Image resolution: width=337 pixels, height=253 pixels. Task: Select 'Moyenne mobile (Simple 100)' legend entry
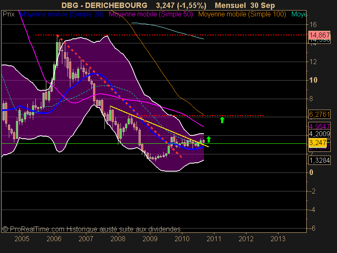click(242, 14)
